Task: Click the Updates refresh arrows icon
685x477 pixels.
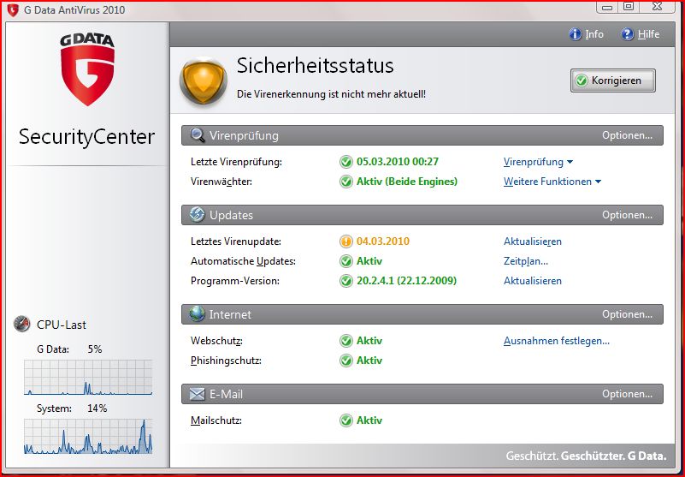Action: 197,214
